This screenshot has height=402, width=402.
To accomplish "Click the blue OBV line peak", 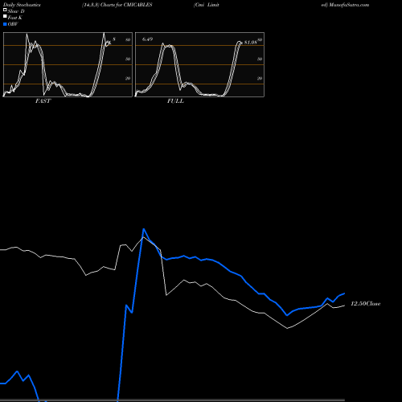I will pyautogui.click(x=144, y=229).
